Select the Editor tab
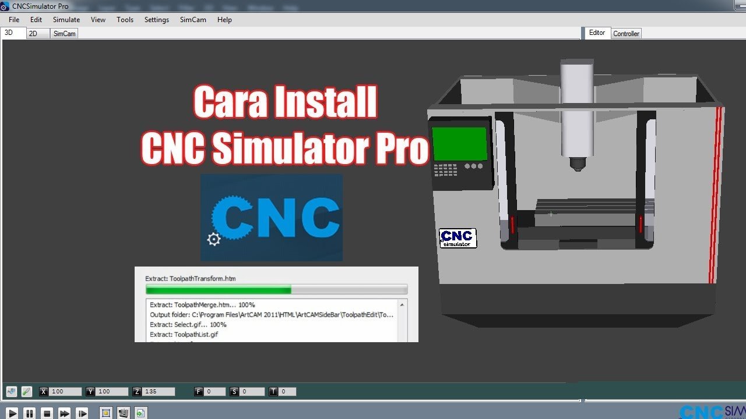 pyautogui.click(x=597, y=33)
